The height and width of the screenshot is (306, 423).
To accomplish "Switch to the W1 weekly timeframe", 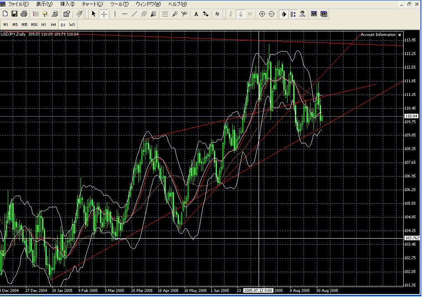I will 72,24.
